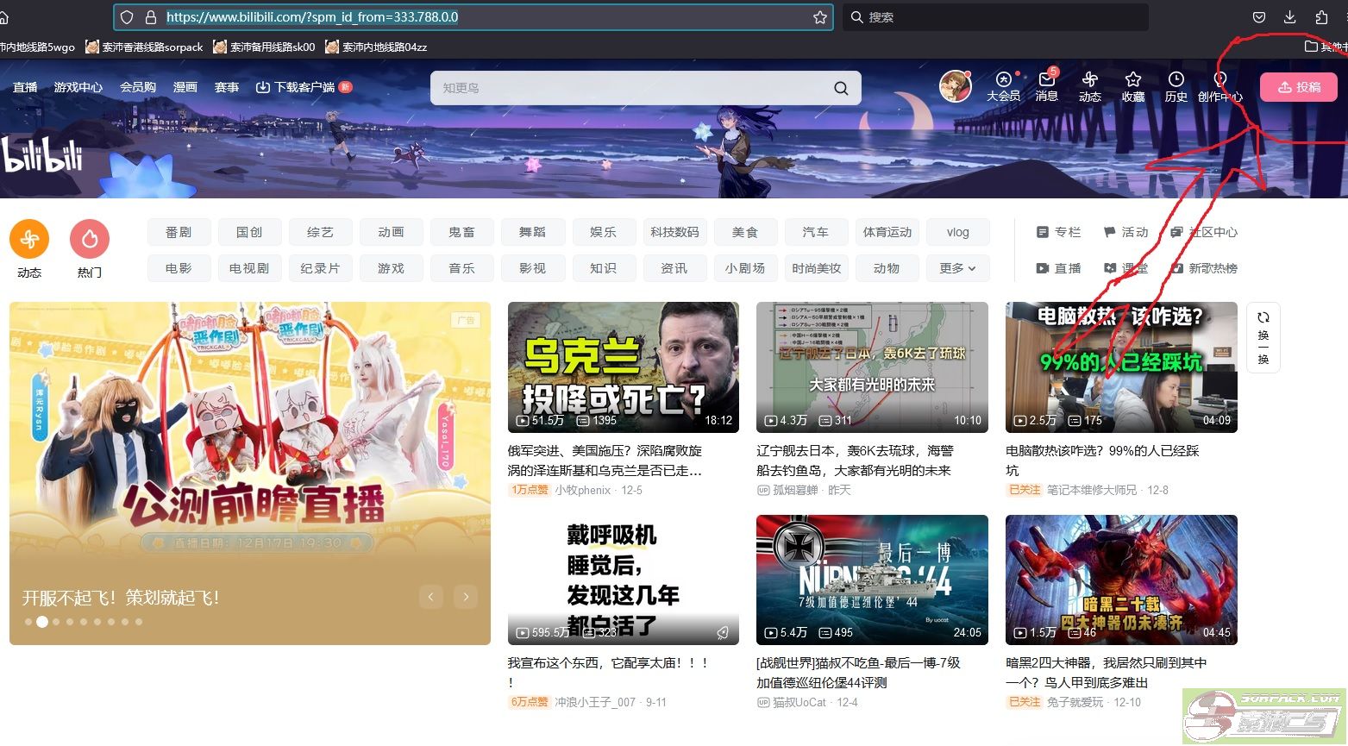
Task: Click the 换一换 refresh recommendations button
Action: tap(1263, 338)
